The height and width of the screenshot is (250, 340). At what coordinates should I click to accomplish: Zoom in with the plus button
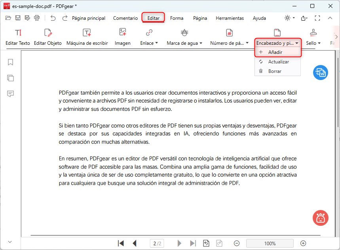pos(303,244)
